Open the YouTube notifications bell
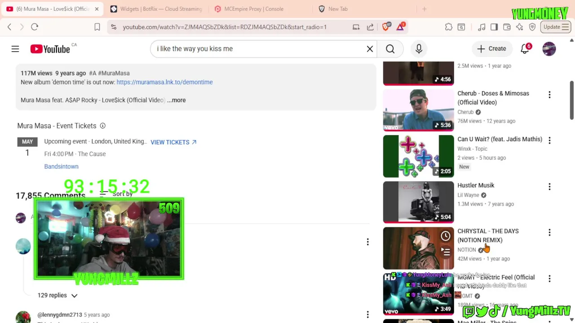 [525, 49]
